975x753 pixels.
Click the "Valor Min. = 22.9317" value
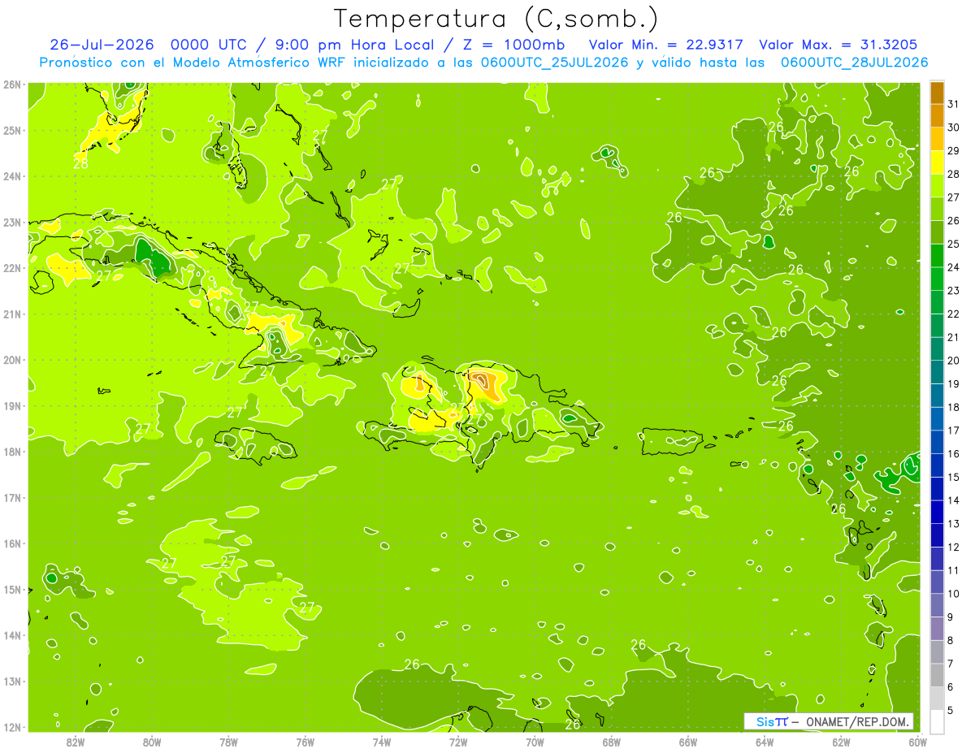click(666, 45)
